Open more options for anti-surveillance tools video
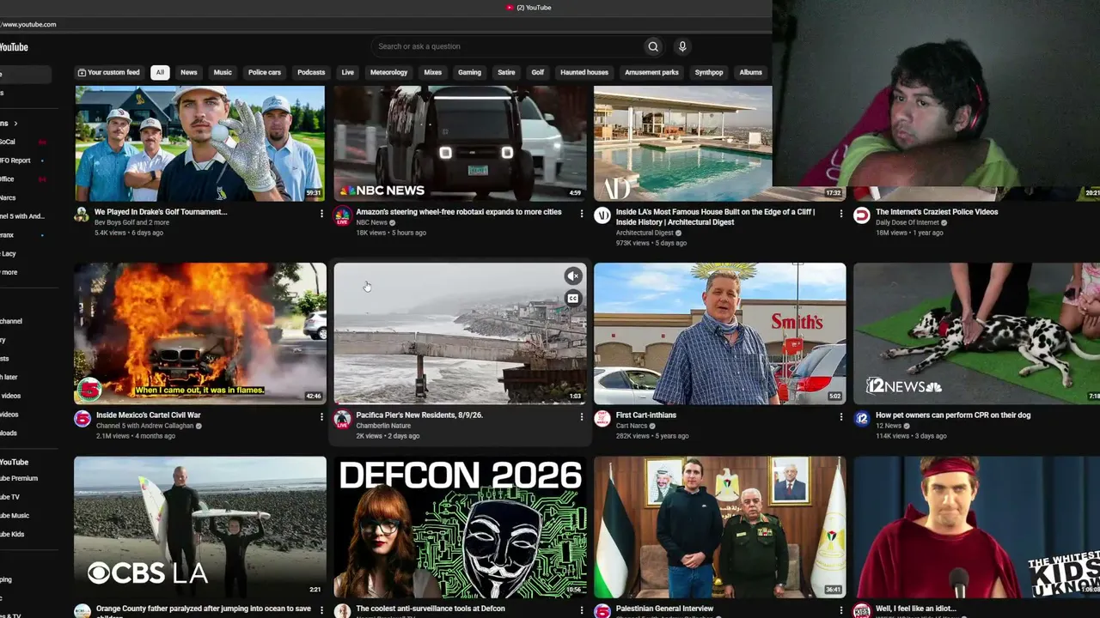Image resolution: width=1100 pixels, height=618 pixels. (582, 610)
